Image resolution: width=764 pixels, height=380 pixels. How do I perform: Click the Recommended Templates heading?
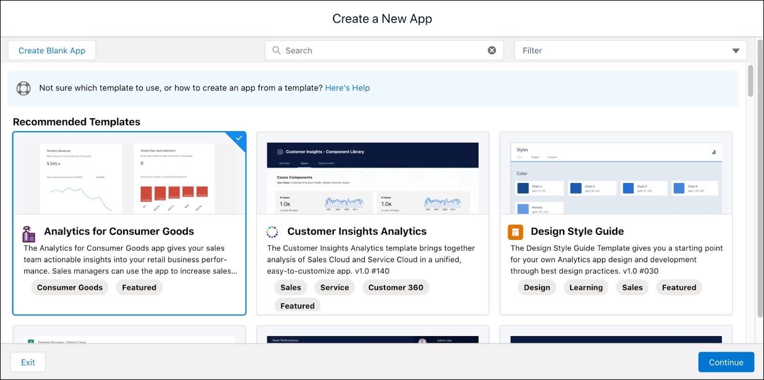pyautogui.click(x=76, y=122)
